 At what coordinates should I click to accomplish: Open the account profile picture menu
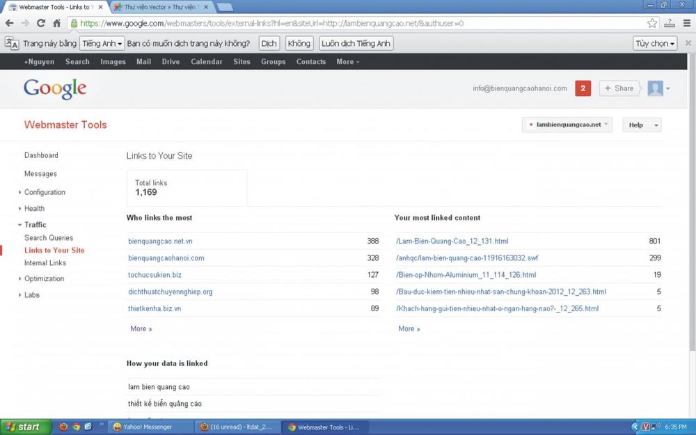(x=658, y=88)
